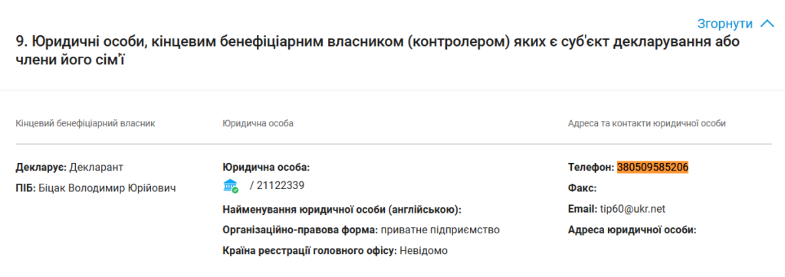Click the Факс: label

(x=582, y=188)
